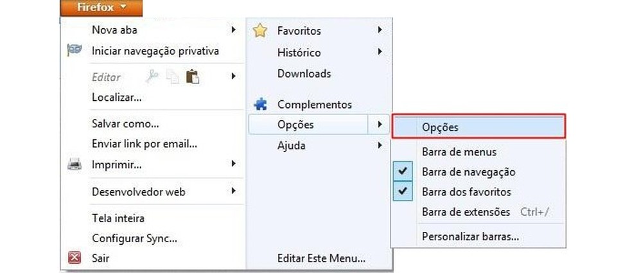Uncheck Barra de navegação
Image resolution: width=632 pixels, height=273 pixels.
[403, 172]
